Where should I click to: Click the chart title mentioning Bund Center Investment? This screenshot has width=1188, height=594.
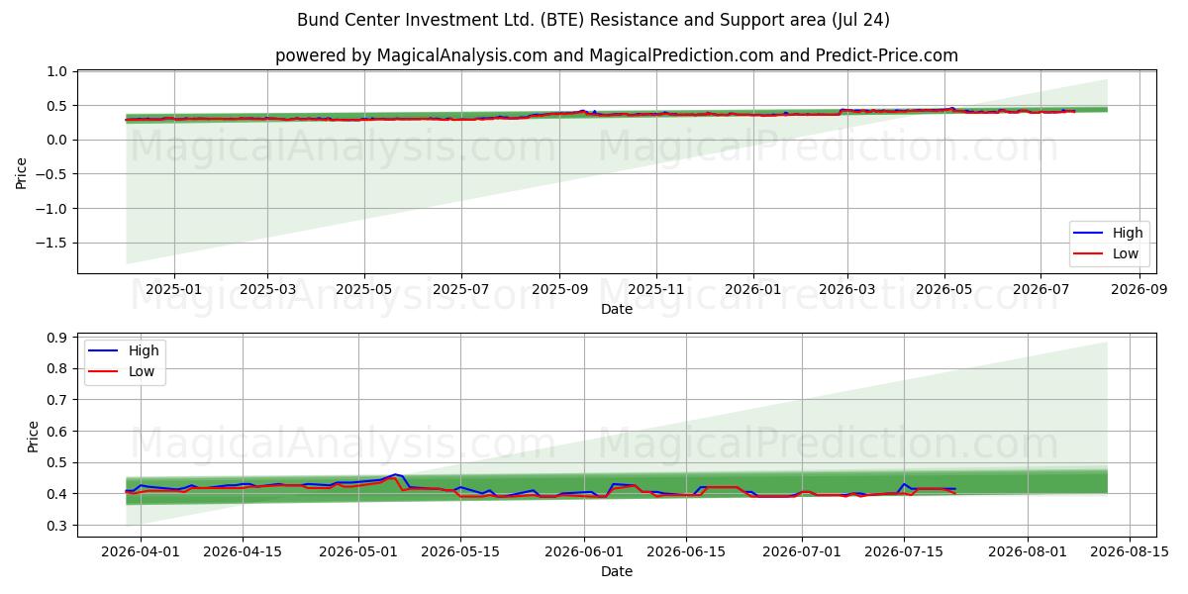593,20
